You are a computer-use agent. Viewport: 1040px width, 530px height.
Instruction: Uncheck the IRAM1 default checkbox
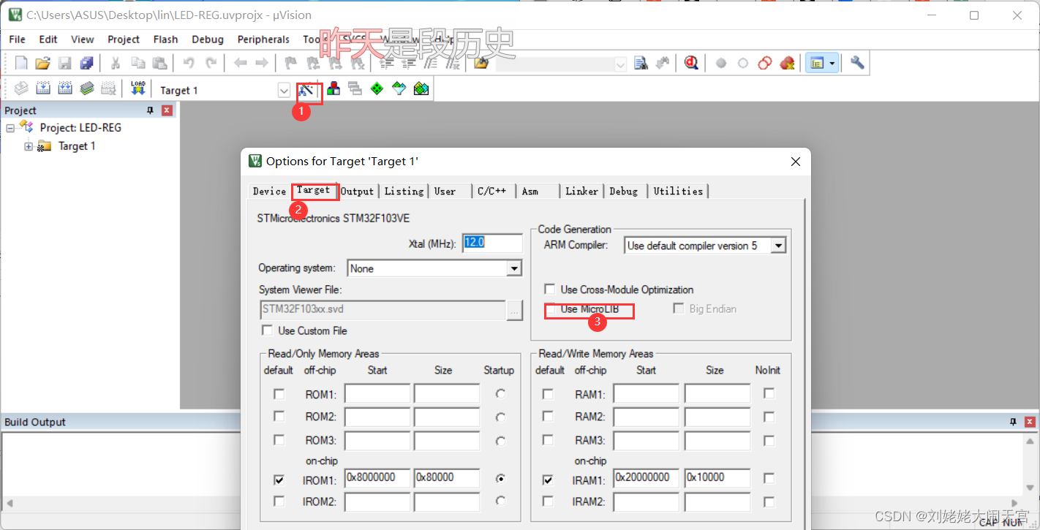(x=548, y=480)
